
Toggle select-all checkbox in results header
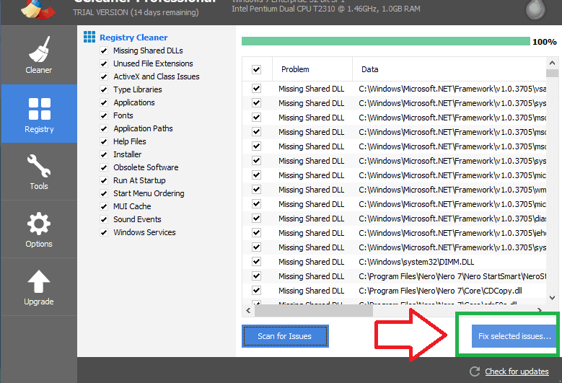tap(256, 69)
